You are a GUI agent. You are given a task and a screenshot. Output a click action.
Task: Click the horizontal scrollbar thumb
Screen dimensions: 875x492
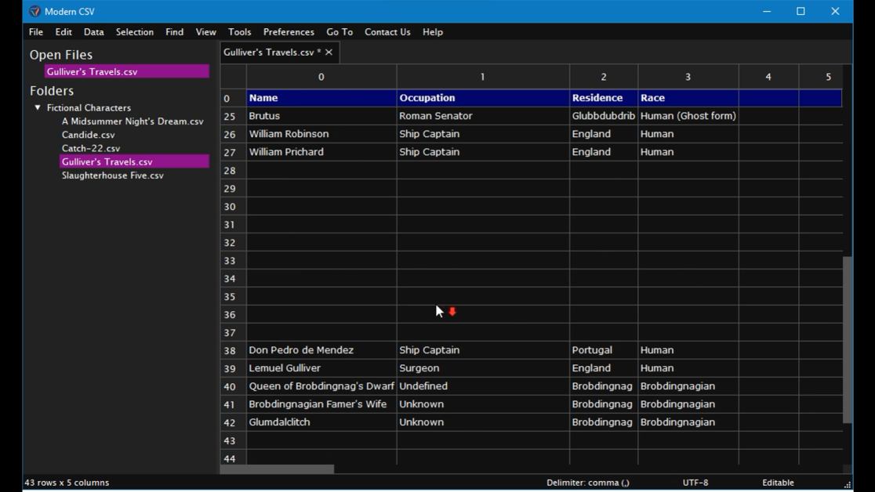coord(277,469)
